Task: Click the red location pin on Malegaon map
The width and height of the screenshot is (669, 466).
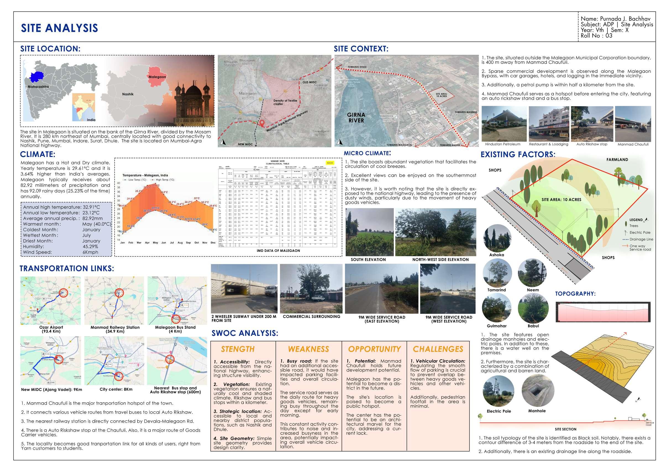Action: coord(262,123)
